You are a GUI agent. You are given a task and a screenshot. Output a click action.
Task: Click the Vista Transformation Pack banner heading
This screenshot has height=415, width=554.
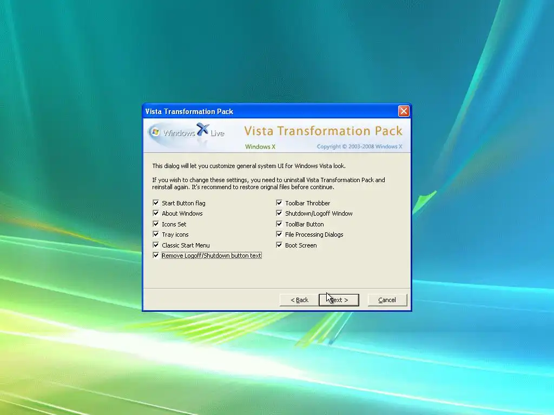[324, 131]
